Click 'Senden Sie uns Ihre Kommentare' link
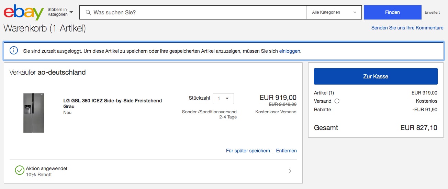 (407, 28)
